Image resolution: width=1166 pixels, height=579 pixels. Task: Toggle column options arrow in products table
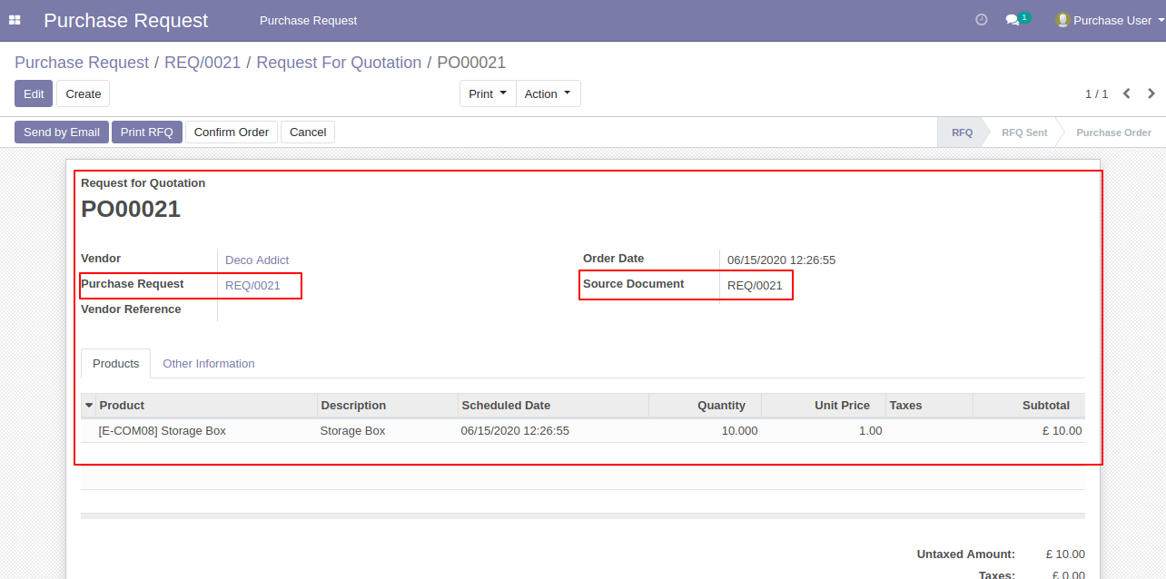coord(89,406)
